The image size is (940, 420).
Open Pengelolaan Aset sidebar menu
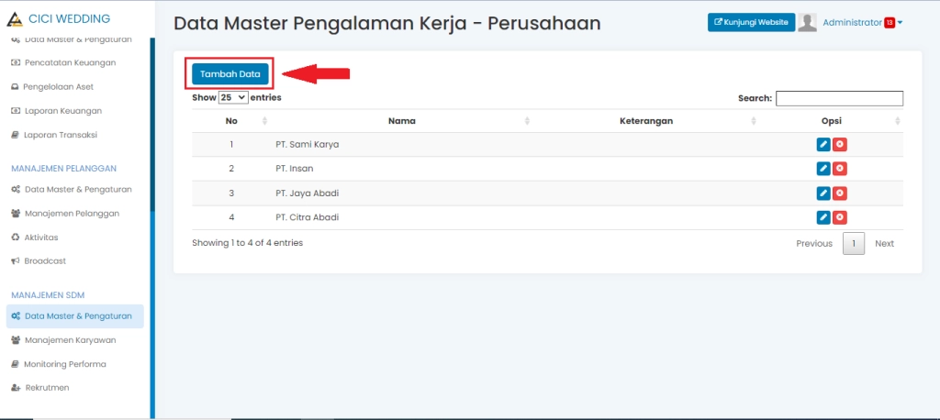(x=52, y=87)
